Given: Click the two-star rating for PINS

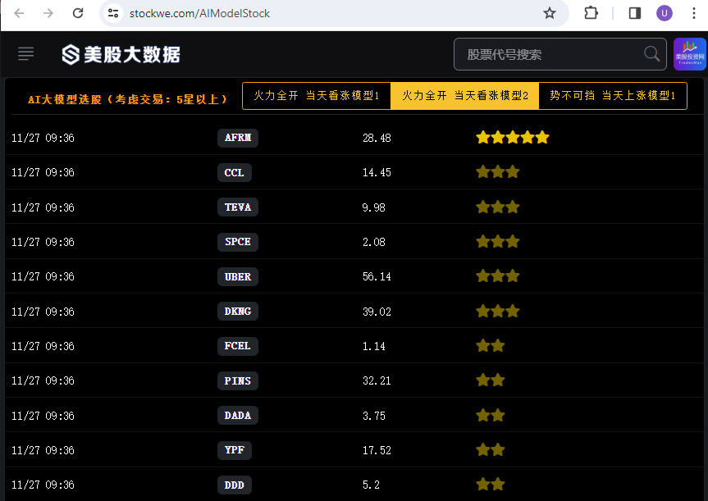Looking at the screenshot, I should click(x=491, y=380).
